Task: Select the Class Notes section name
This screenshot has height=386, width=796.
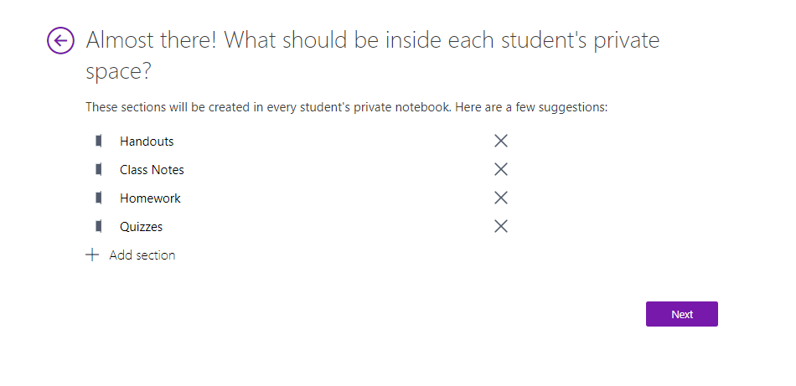Action: [x=152, y=169]
